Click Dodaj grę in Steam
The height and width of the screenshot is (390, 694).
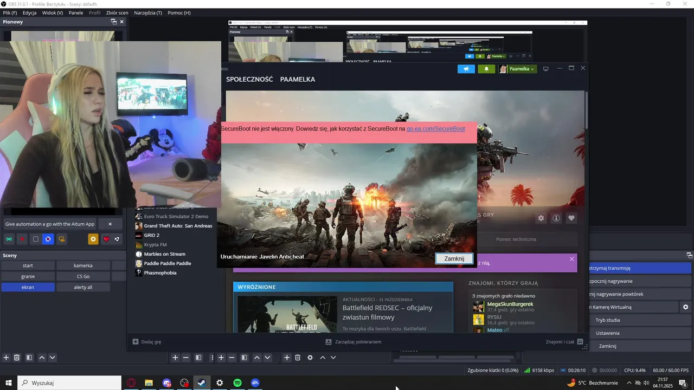147,342
